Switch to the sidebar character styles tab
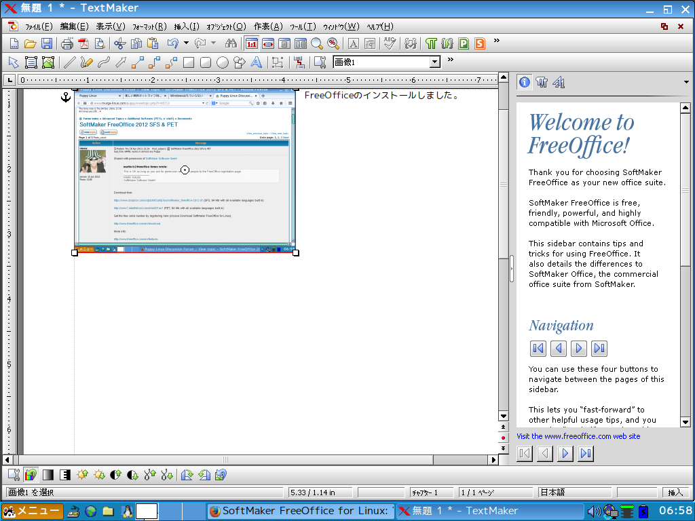This screenshot has height=521, width=695. pos(559,82)
